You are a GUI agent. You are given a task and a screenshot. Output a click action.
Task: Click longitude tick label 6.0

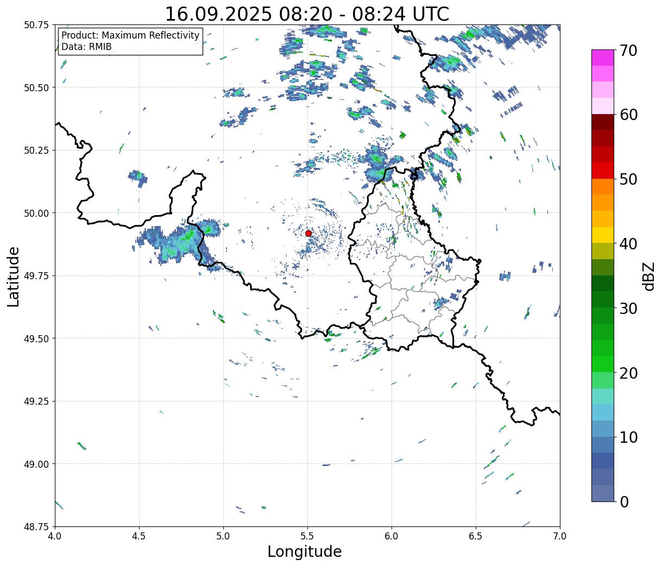[392, 536]
